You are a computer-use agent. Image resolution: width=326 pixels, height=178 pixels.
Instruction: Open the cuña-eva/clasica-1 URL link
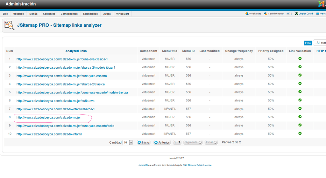[x=62, y=59]
